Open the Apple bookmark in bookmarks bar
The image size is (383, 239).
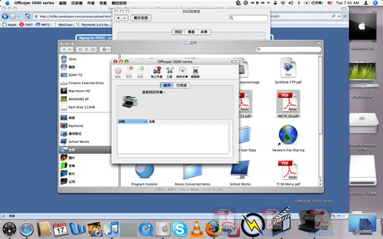pyautogui.click(x=10, y=24)
